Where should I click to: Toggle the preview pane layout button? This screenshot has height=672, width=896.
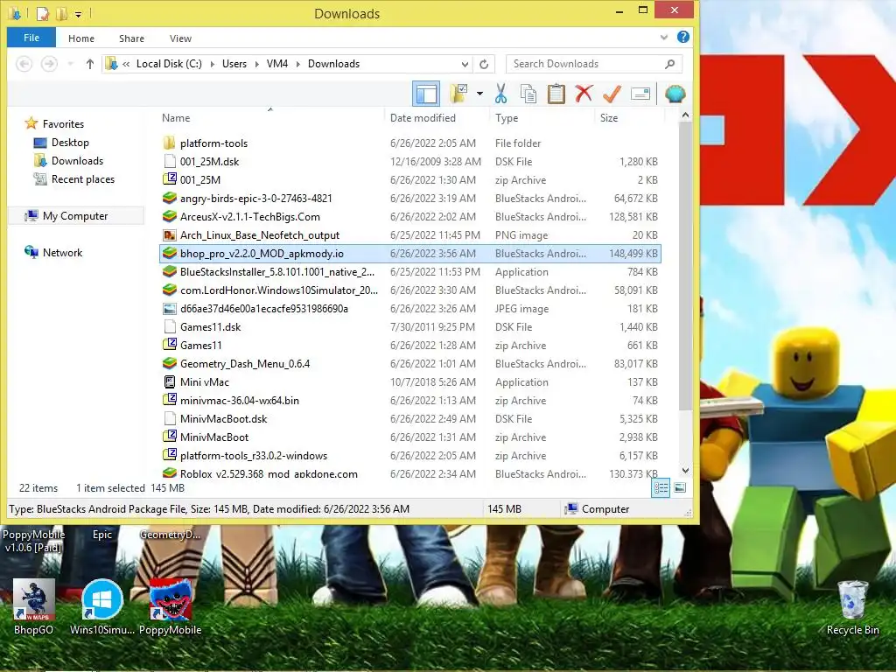[x=426, y=94]
